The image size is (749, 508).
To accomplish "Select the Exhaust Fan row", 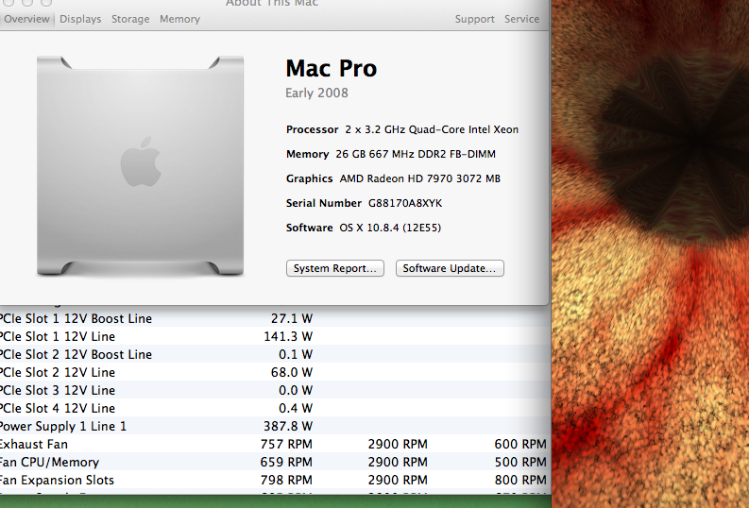I will coord(275,444).
